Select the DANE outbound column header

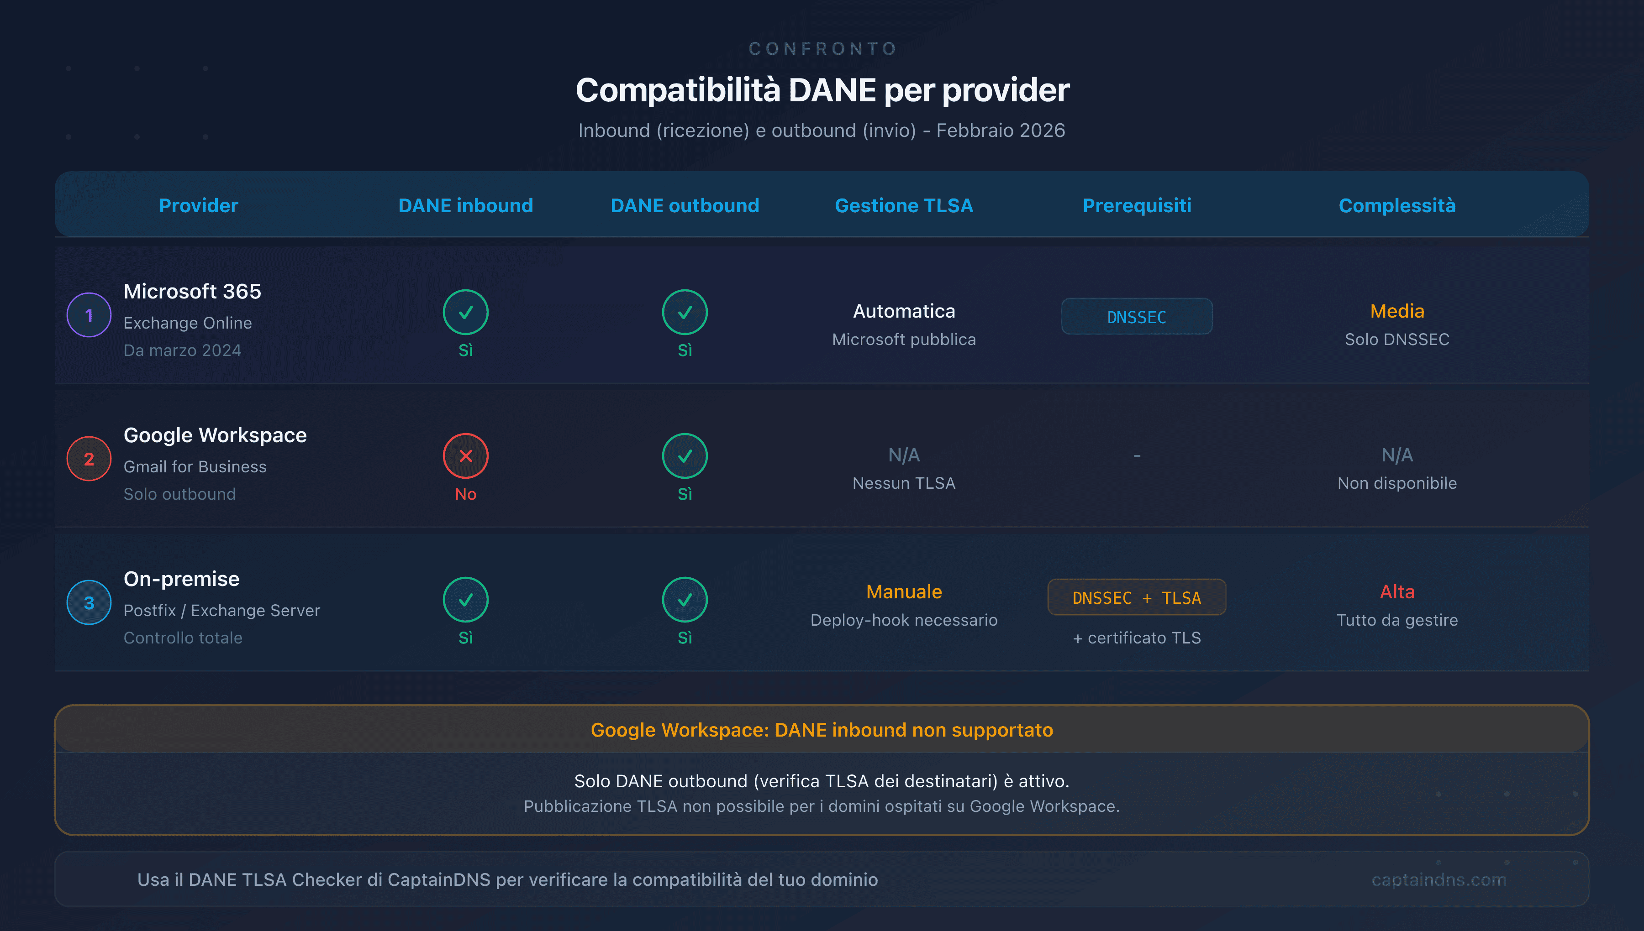click(685, 205)
